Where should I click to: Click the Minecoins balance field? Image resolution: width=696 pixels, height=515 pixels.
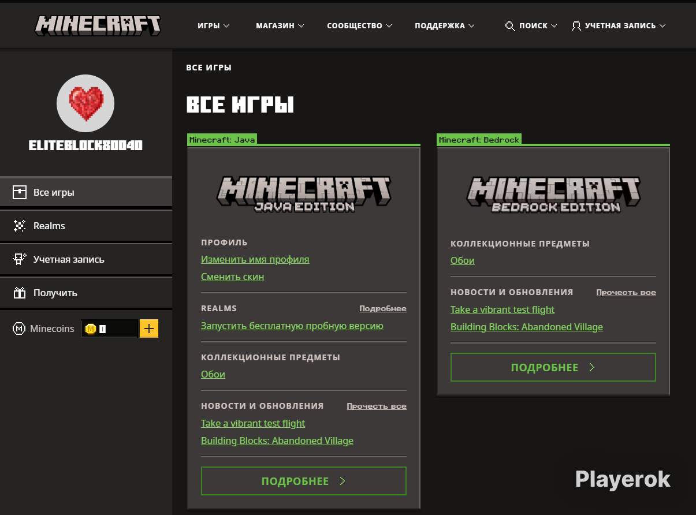(109, 329)
